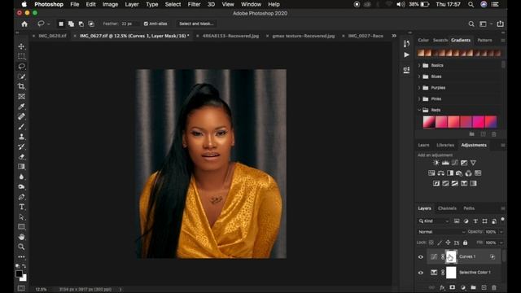Add a Curves adjustment from Adjustments panel
The image size is (521, 293).
[x=454, y=163]
